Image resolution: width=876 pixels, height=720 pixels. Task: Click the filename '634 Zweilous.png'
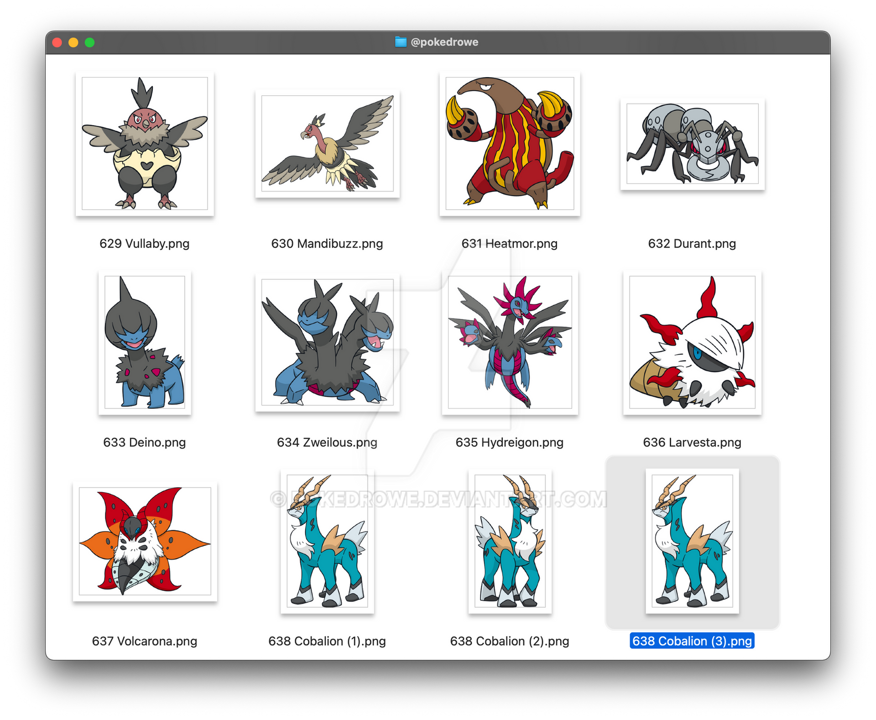pos(327,443)
